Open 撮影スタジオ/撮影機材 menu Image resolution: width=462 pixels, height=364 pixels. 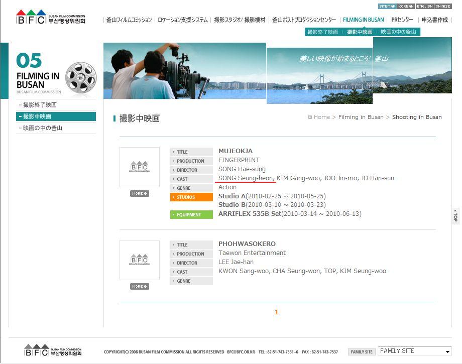tap(240, 20)
